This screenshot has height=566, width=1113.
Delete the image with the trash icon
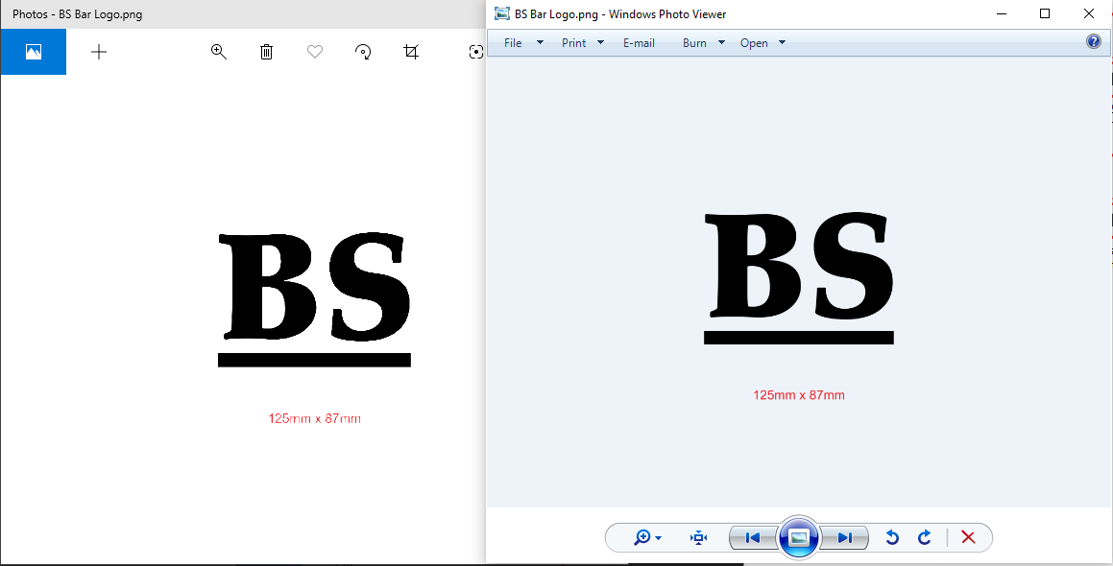click(x=267, y=52)
